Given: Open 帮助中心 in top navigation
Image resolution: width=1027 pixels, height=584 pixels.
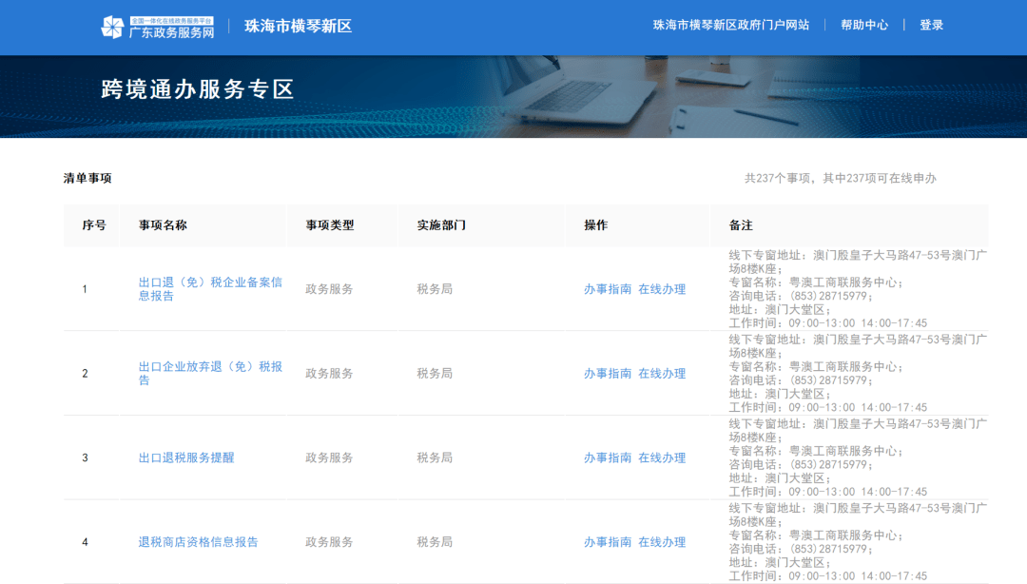Looking at the screenshot, I should click(x=863, y=25).
